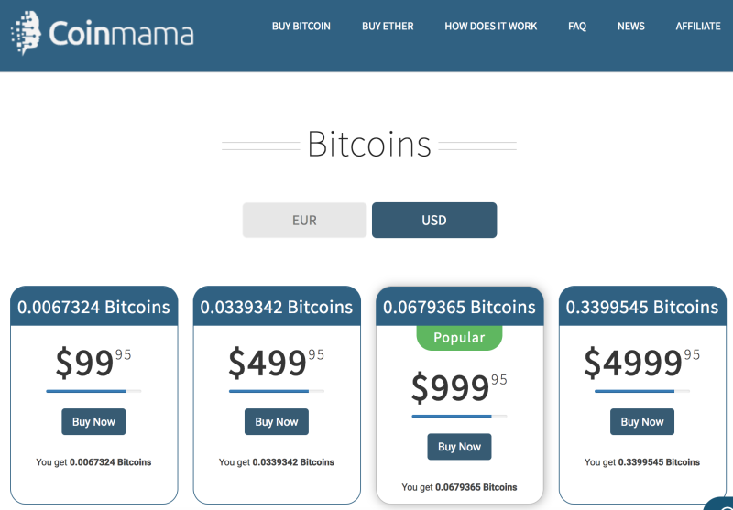Click the Coinmama face logo icon
Screen dimensions: 733x510
coord(26,33)
